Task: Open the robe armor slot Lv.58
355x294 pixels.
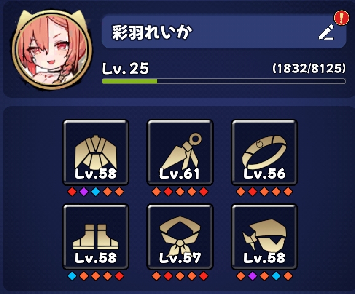Action: point(96,152)
